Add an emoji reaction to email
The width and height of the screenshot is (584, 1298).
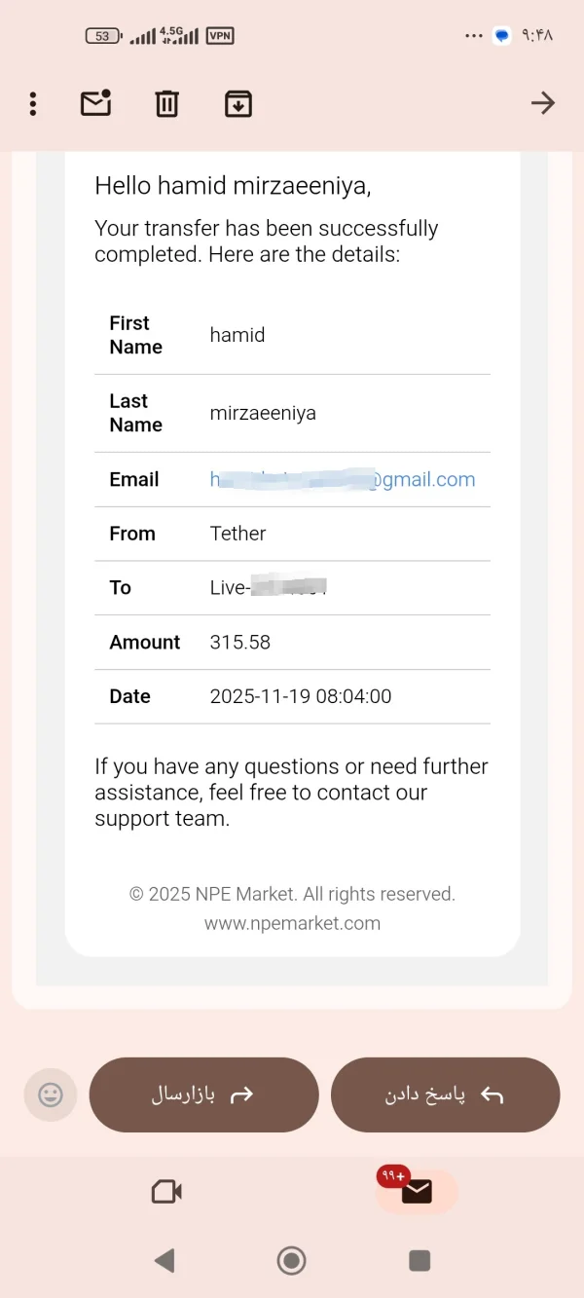coord(51,1094)
